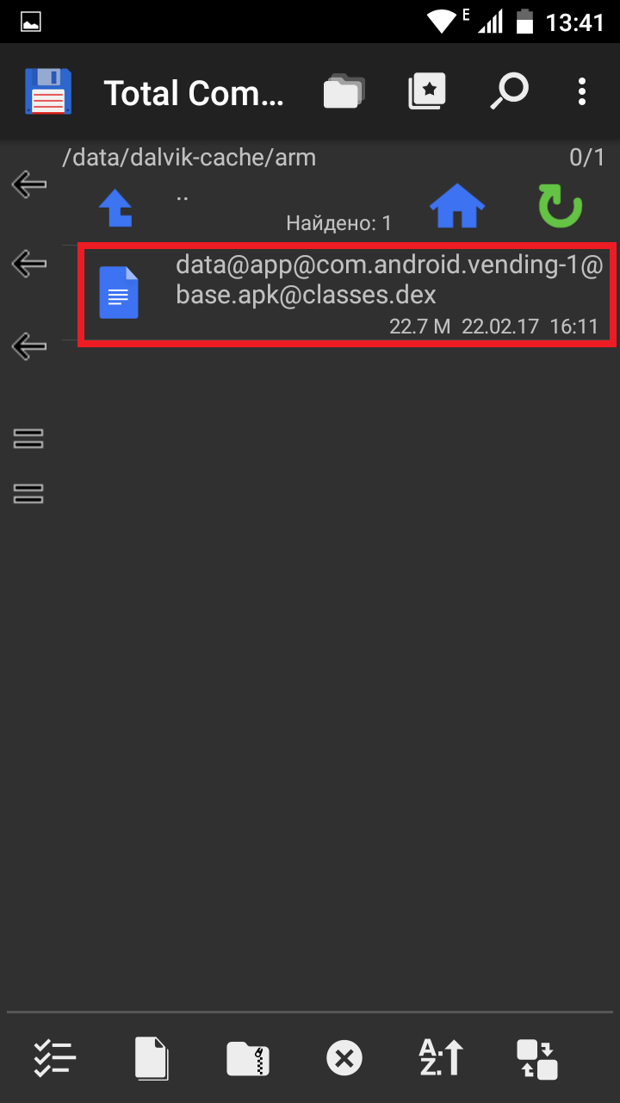Screen dimensions: 620x1103
Task: Tap the first left-arrow side button
Action: [28, 183]
